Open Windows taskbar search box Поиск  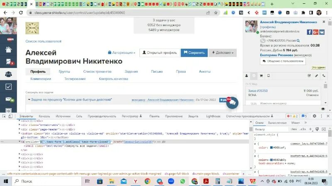(x=46, y=181)
